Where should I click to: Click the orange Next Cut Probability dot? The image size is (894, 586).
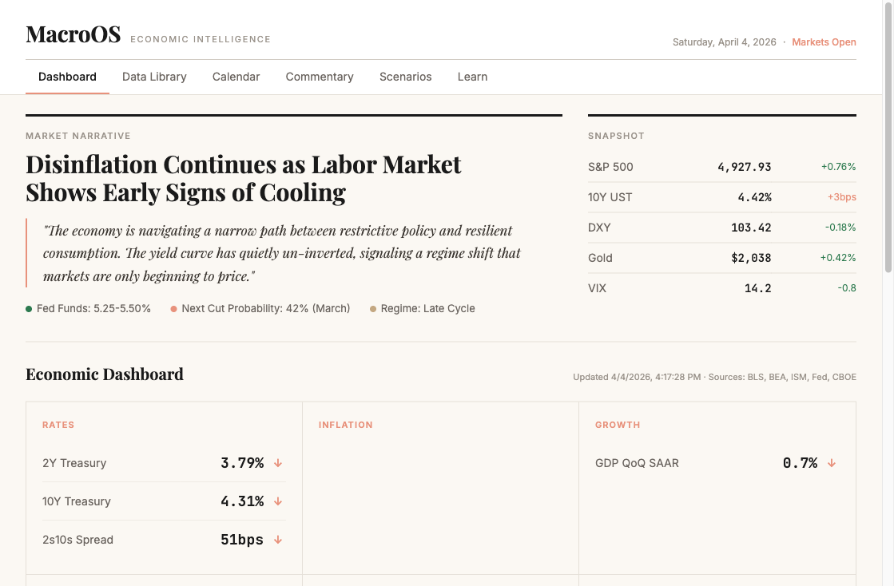click(173, 309)
